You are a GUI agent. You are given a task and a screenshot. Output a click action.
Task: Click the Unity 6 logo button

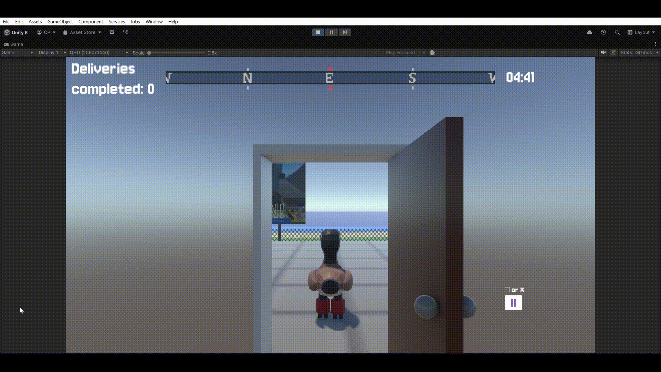click(x=16, y=32)
